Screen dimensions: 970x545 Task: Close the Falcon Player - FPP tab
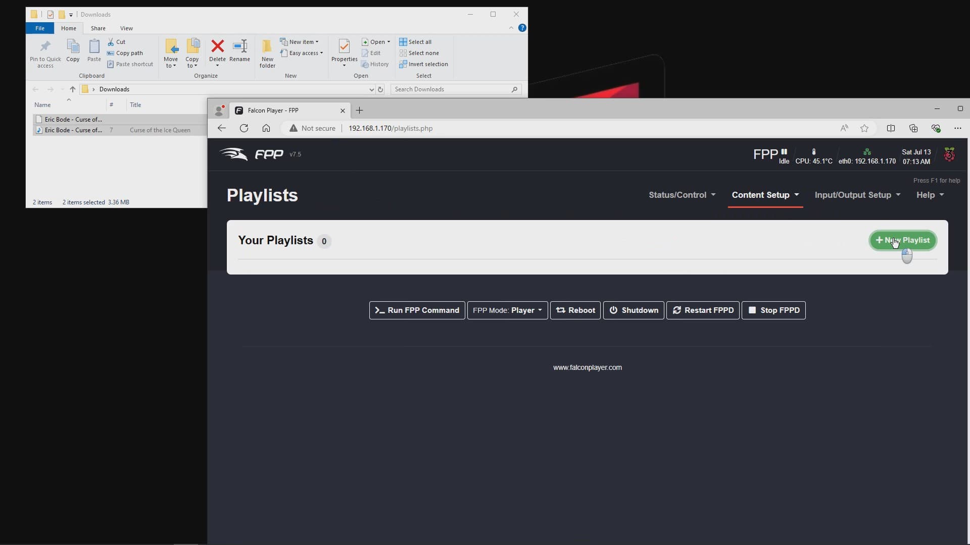(343, 111)
